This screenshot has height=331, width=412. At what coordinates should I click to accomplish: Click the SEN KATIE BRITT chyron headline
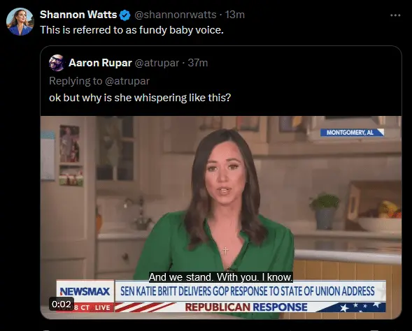point(248,291)
